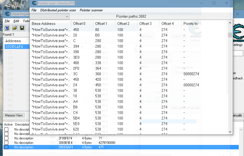Click the Save floppy disk icon

coord(22,28)
